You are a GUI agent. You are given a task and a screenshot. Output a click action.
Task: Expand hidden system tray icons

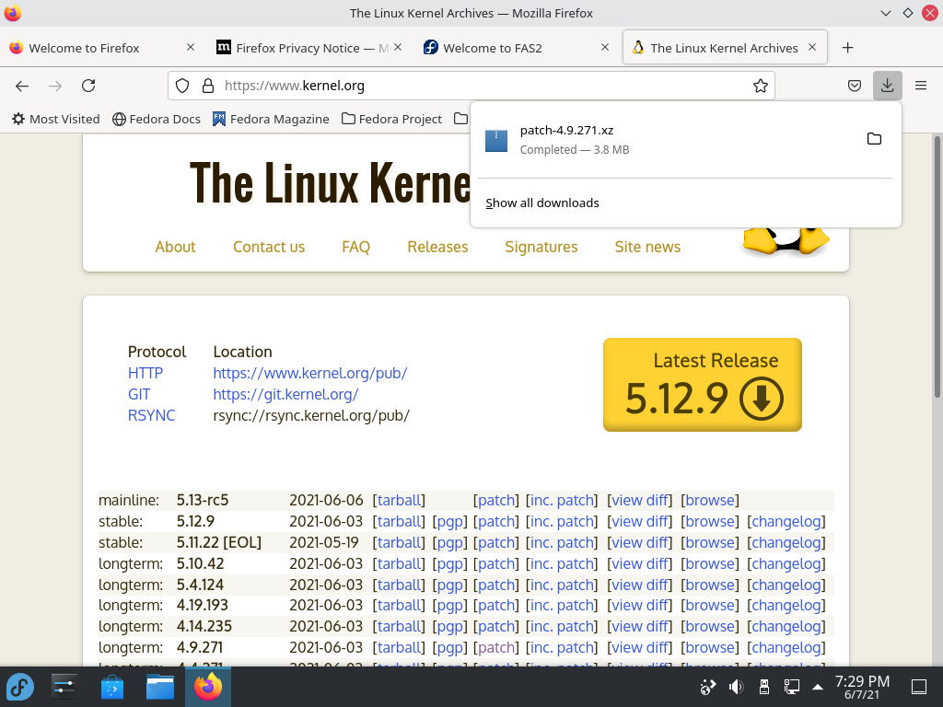[x=818, y=687]
